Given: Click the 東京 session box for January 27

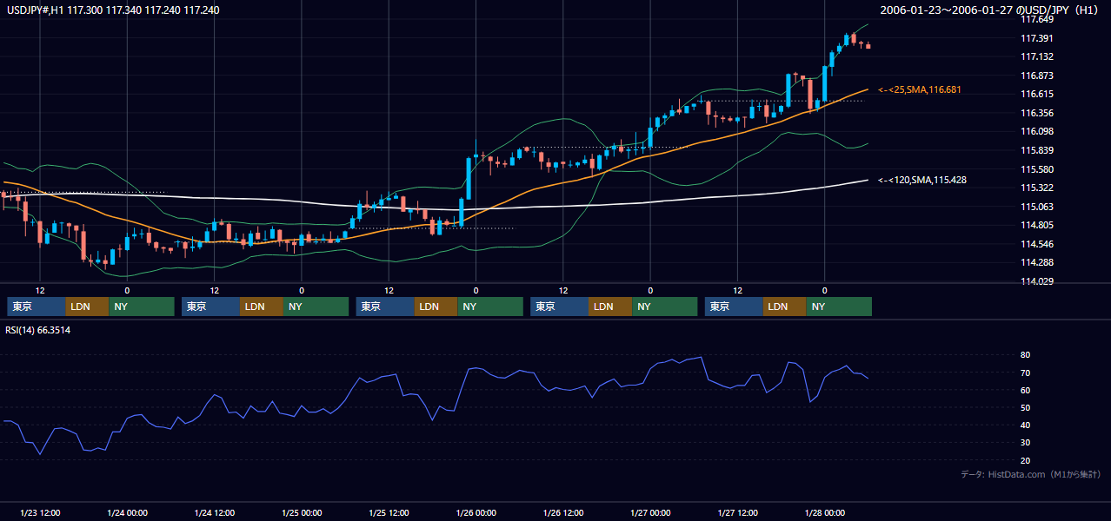Looking at the screenshot, I should tap(734, 307).
